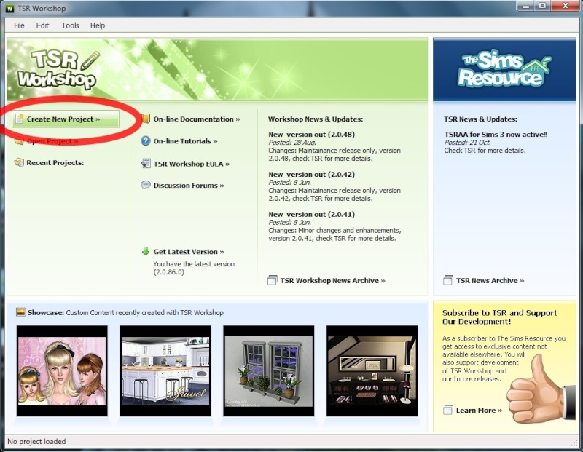Click the New version out (2.0.41) headline
The image size is (583, 452).
pyautogui.click(x=311, y=214)
